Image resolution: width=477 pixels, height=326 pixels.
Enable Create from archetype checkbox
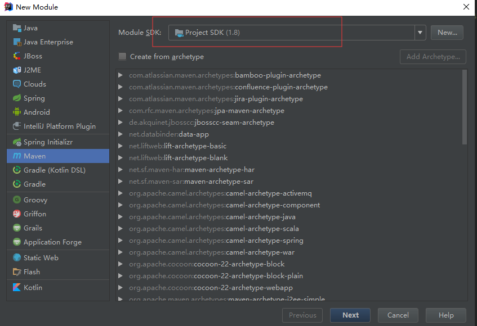123,57
